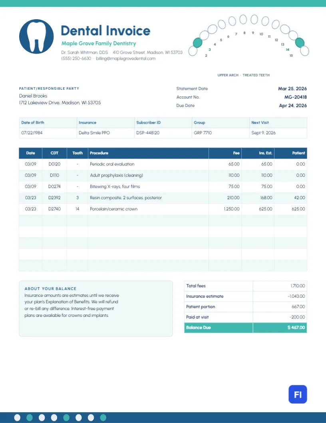The height and width of the screenshot is (423, 326).
Task: Click the Maple Grove Family Dentistry name
Action: [99, 43]
